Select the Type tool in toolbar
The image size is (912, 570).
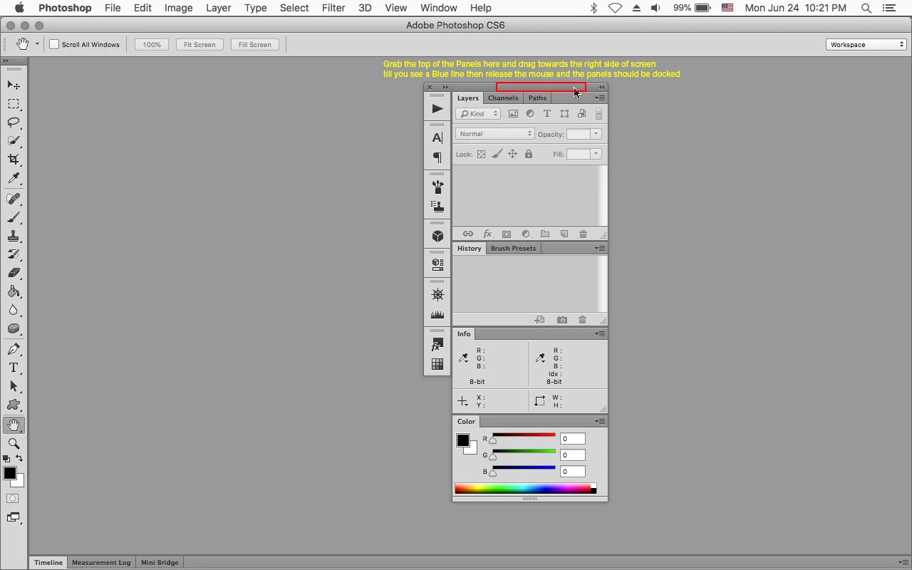tap(14, 368)
